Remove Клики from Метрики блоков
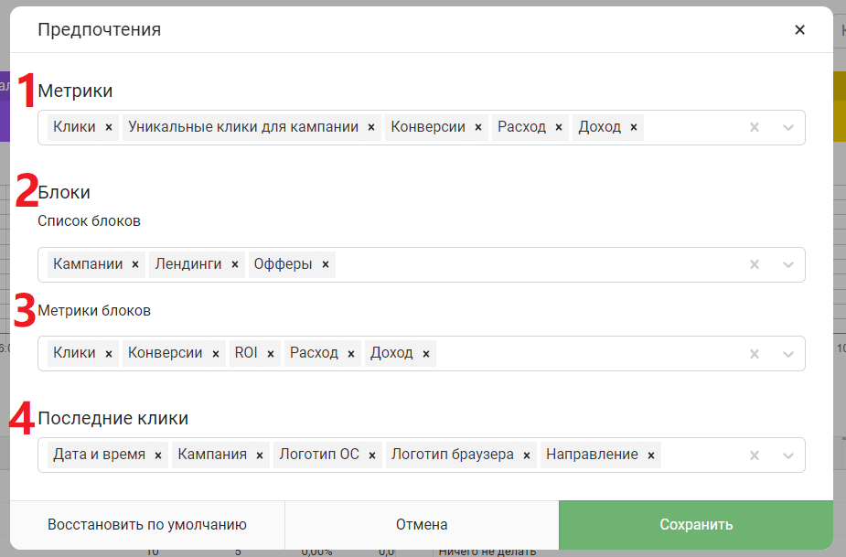The width and height of the screenshot is (846, 557). (109, 354)
